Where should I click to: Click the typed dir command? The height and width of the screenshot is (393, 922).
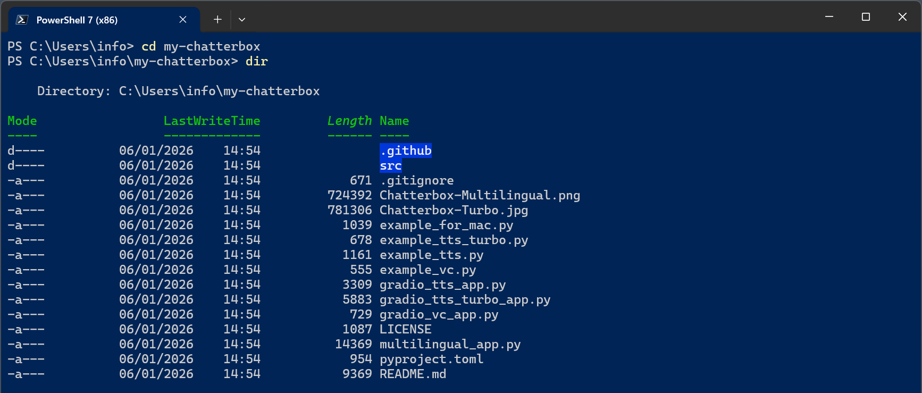click(257, 62)
